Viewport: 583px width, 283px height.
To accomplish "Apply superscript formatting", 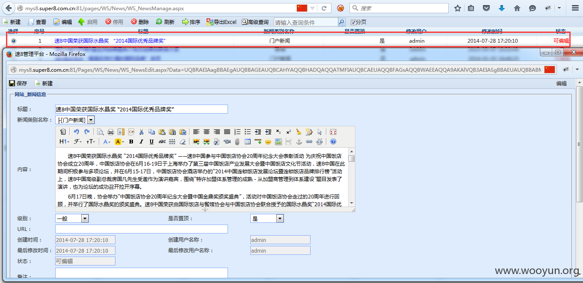I will (289, 131).
